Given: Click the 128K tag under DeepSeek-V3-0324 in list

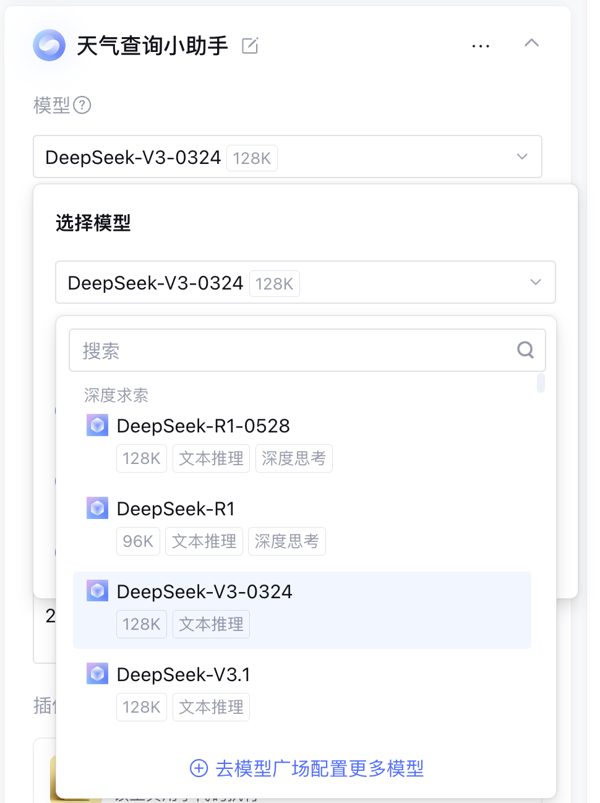Looking at the screenshot, I should click(x=142, y=624).
